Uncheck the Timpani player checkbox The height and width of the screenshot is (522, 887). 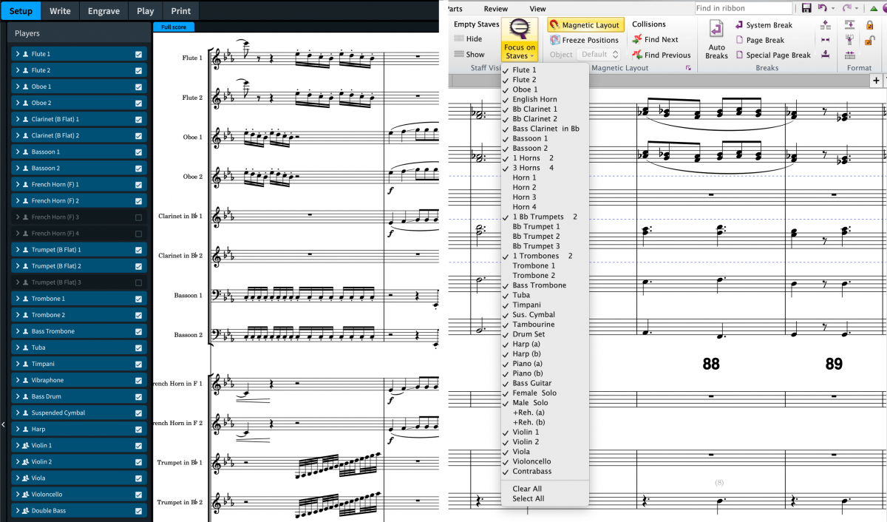(138, 364)
